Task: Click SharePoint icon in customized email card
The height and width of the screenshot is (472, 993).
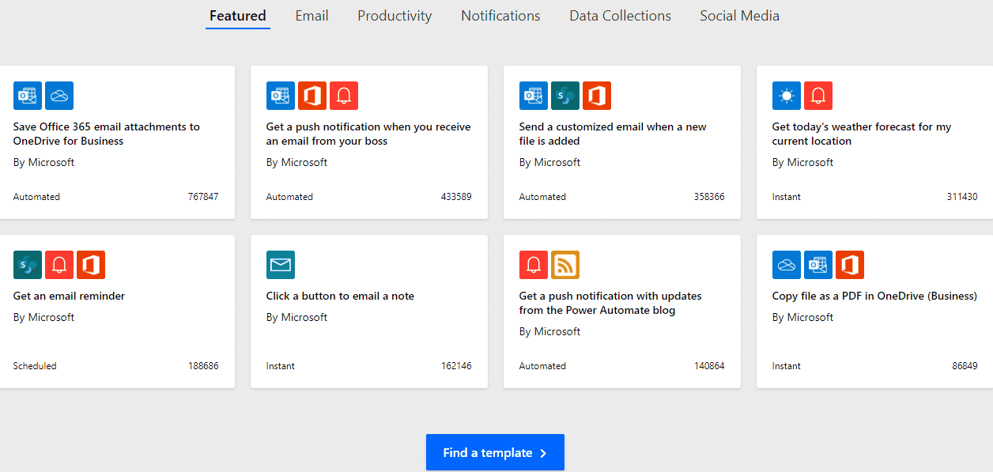Action: click(x=565, y=96)
